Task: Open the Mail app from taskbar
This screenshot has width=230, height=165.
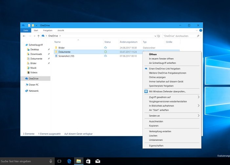Action: click(x=97, y=161)
